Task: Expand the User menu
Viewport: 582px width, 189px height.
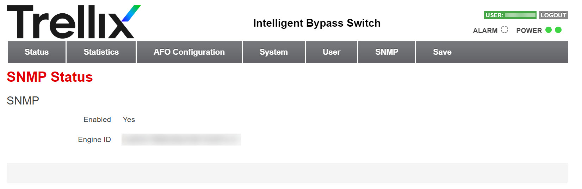Action: click(332, 52)
